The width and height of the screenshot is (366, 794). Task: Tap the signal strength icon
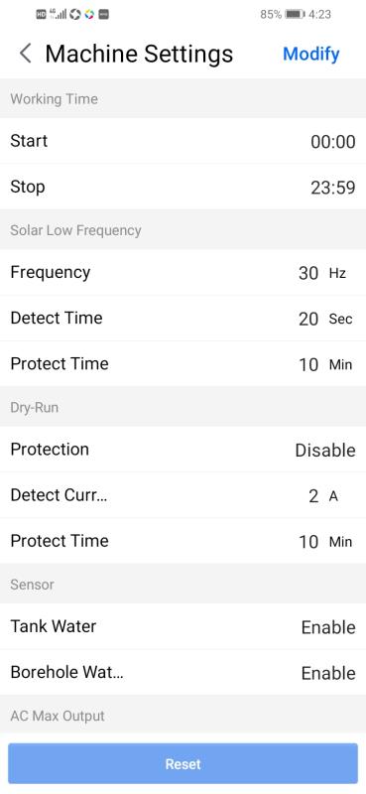click(59, 14)
